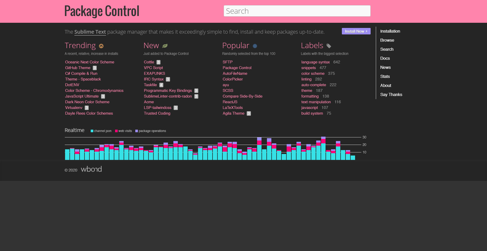The image size is (487, 251).
Task: Click badge next to GitHub Theme
Action: coord(95,68)
